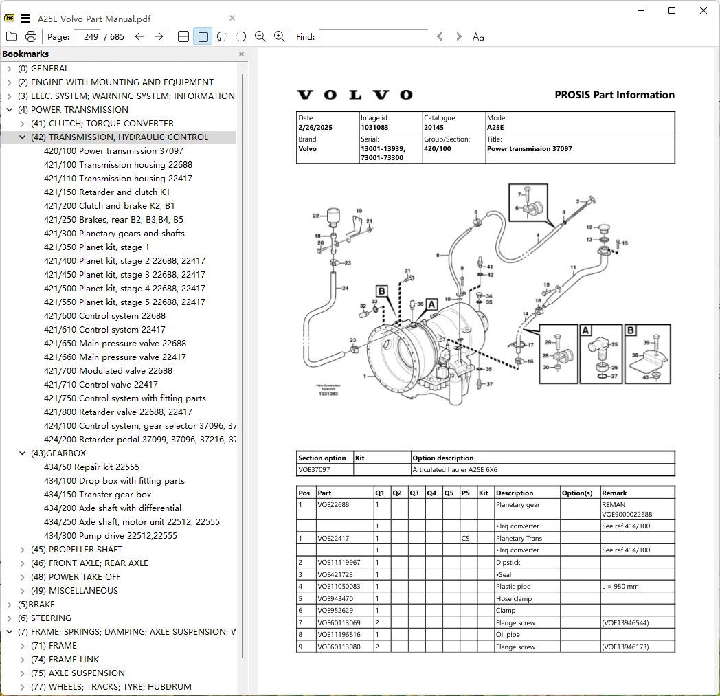Expand (49) MISCELLANEOUS bookmark
The height and width of the screenshot is (696, 720).
22,591
